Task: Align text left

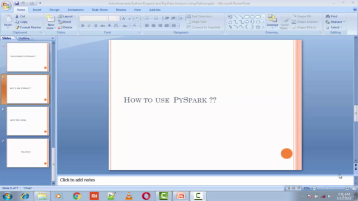Action: point(147,26)
